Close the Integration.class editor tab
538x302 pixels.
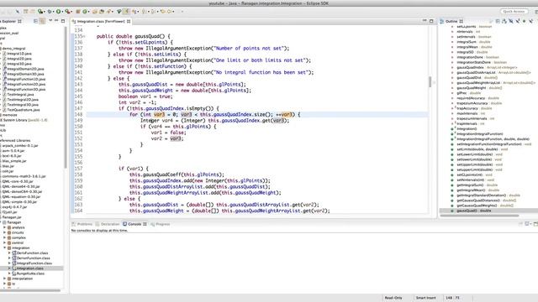click(x=129, y=21)
